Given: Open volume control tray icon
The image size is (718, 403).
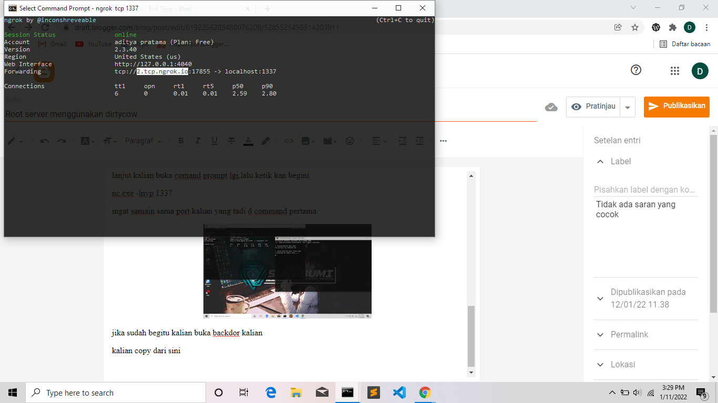Looking at the screenshot, I should click(x=638, y=393).
